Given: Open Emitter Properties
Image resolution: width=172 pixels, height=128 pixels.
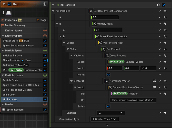Looking at the screenshot, I should 11,20.
